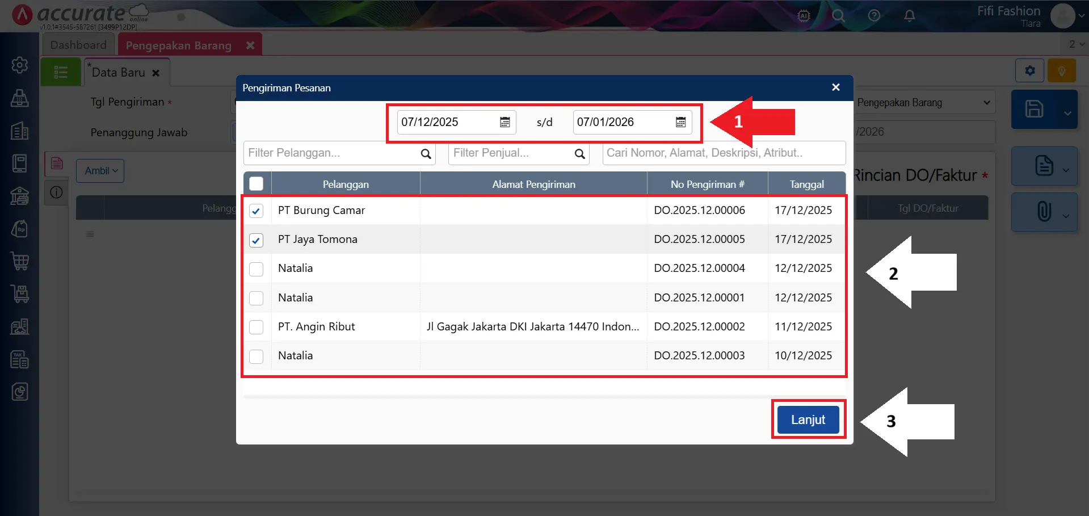Click the Cari Nomor, Alamat search field
This screenshot has width=1089, height=516.
point(724,153)
